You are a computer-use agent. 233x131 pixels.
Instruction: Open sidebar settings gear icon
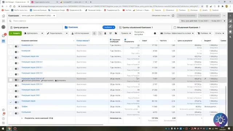click(x=3, y=110)
